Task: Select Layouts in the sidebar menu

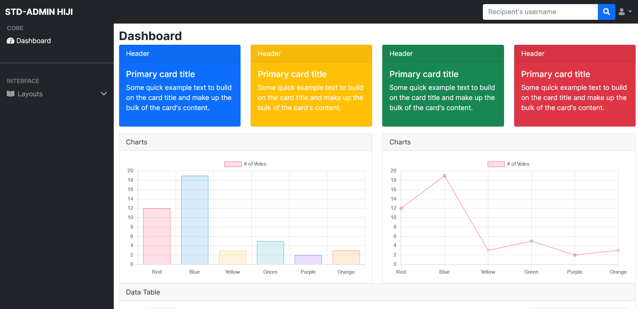Action: click(x=57, y=94)
